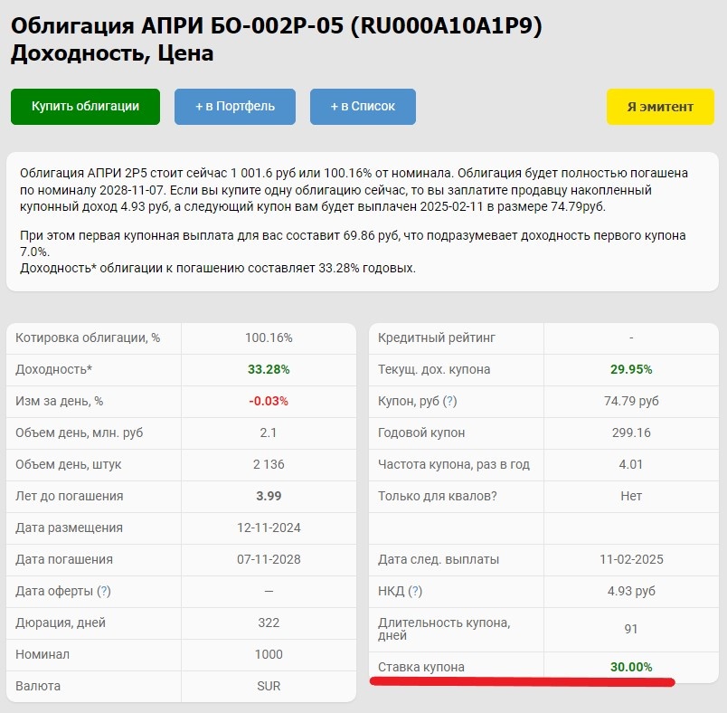
Task: Select the Частота купона, раз в год label
Action: point(453,464)
